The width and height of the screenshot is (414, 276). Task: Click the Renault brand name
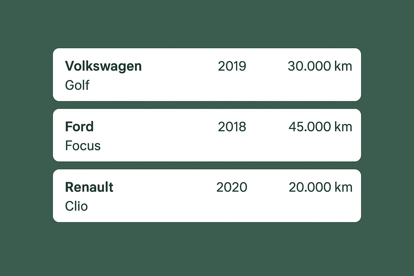pyautogui.click(x=89, y=187)
